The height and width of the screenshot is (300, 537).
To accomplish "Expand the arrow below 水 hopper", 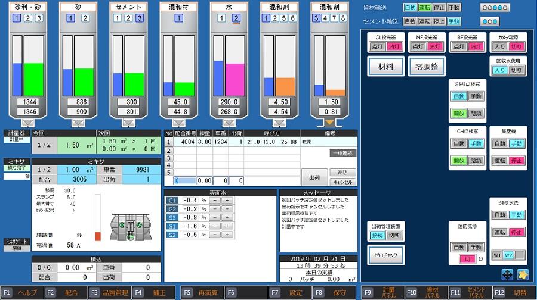I will click(x=230, y=123).
